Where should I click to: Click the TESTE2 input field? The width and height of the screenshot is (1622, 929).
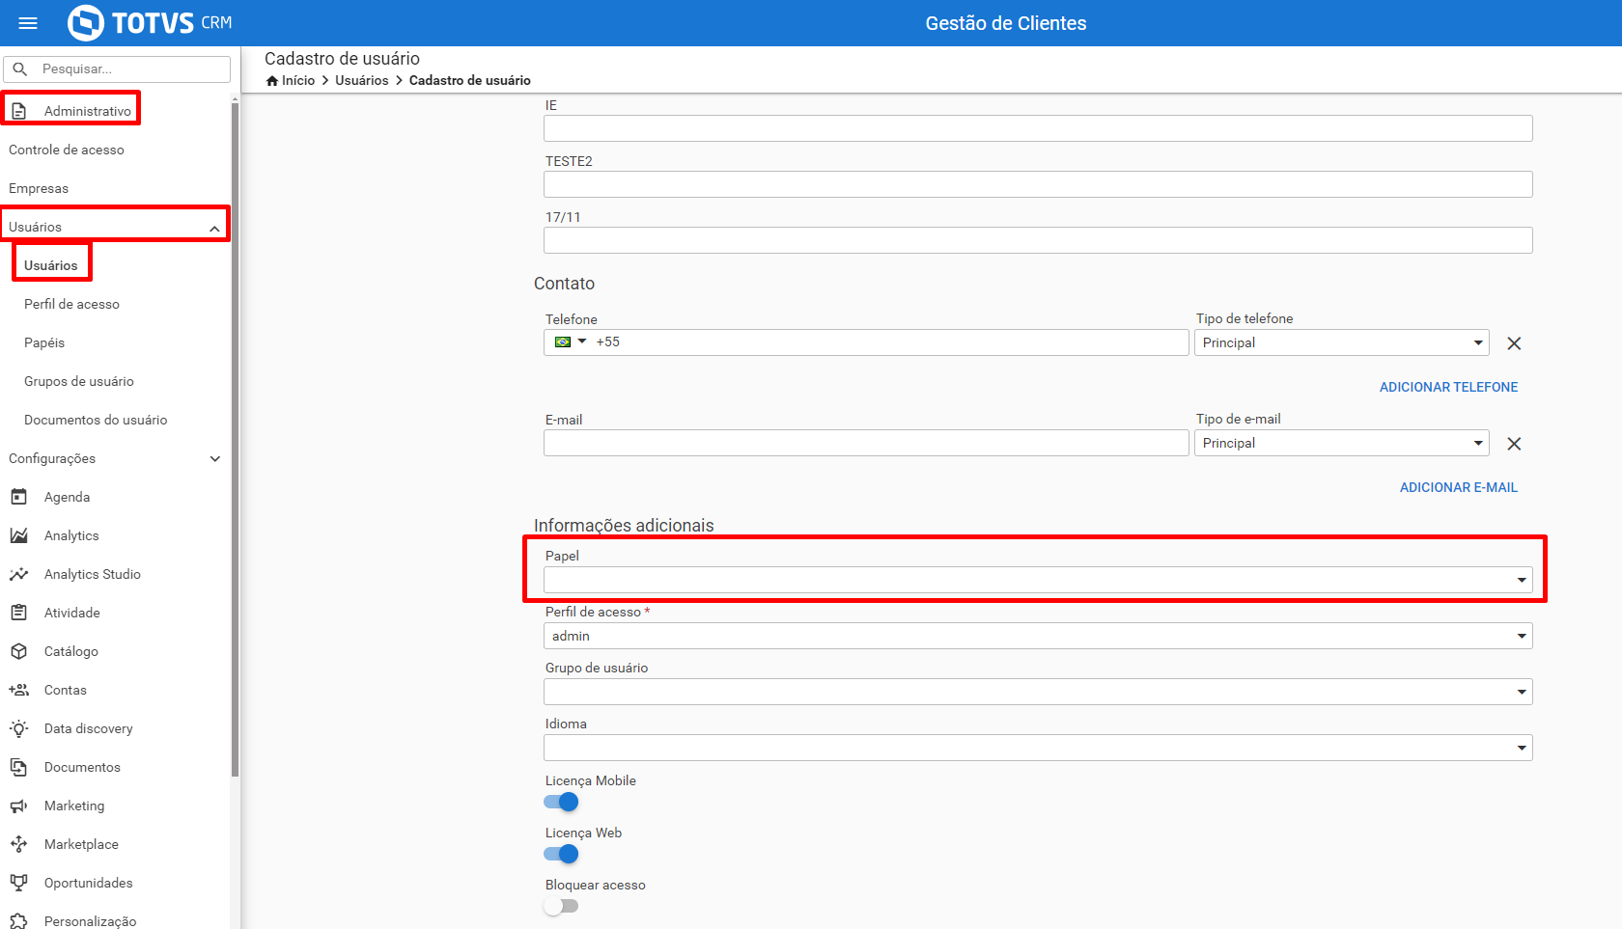coord(1038,184)
